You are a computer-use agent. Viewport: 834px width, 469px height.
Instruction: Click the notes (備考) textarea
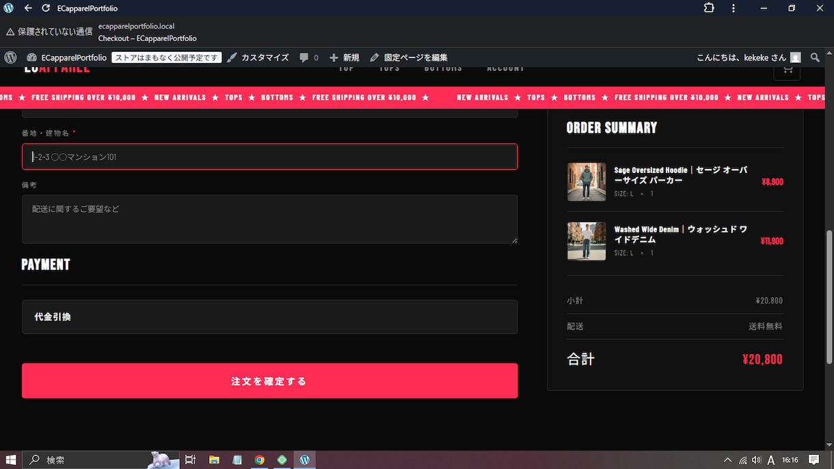point(269,219)
